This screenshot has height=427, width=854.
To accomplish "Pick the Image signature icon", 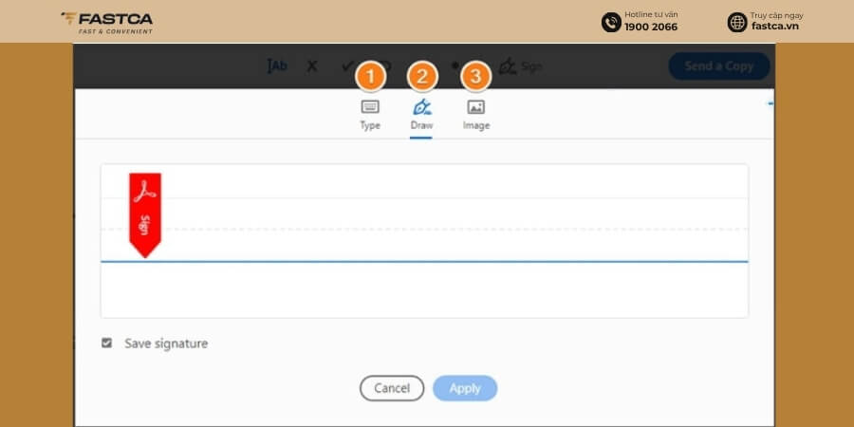I will tap(476, 106).
